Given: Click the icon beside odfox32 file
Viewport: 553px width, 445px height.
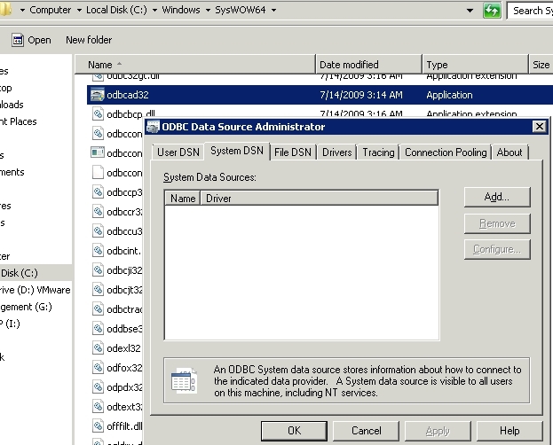Looking at the screenshot, I should (98, 368).
